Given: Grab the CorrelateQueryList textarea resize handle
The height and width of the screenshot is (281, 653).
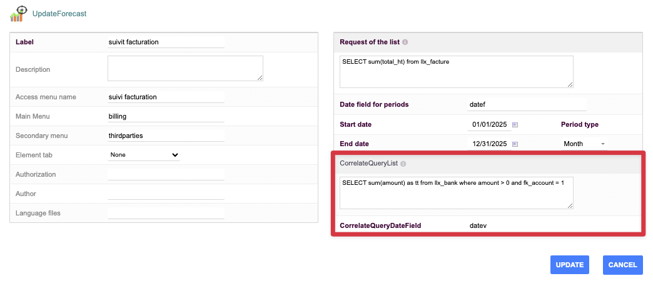Looking at the screenshot, I should click(570, 205).
